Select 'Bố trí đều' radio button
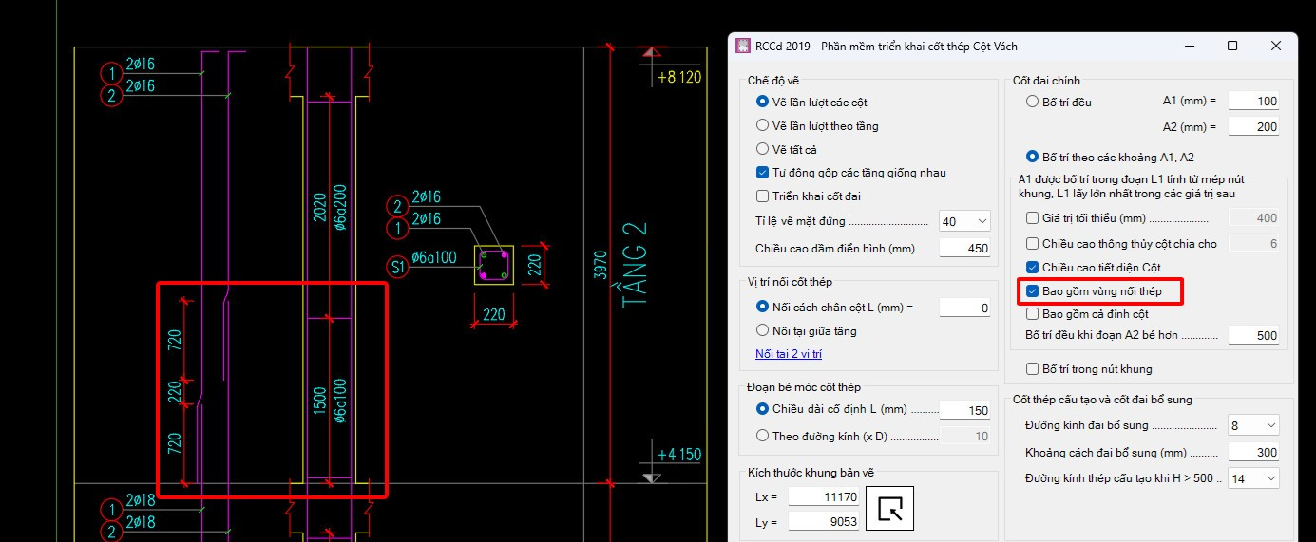The width and height of the screenshot is (1316, 542). [x=1059, y=102]
